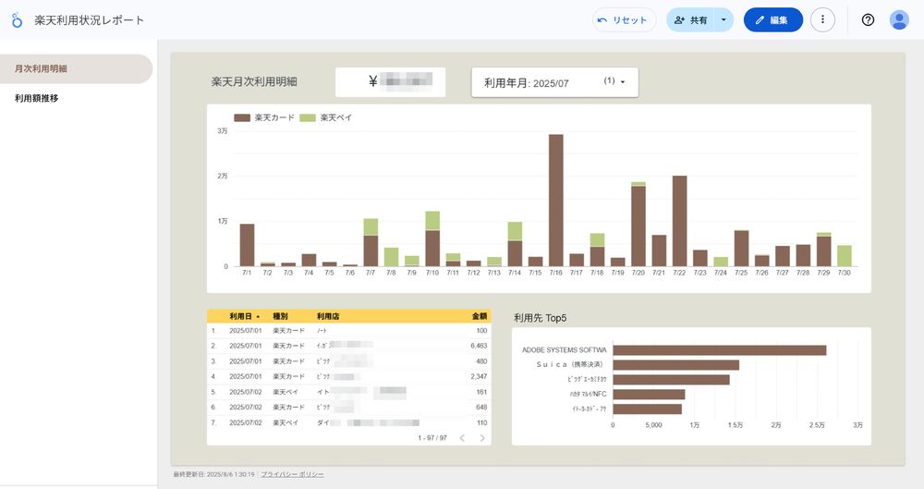Click the 共有 share button
The width and height of the screenshot is (924, 489).
[x=690, y=20]
